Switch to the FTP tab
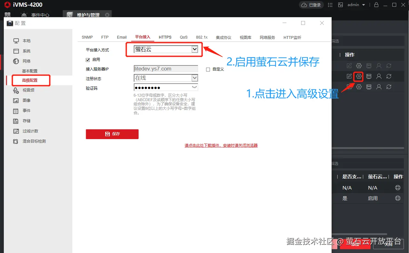The height and width of the screenshot is (253, 409). (105, 37)
